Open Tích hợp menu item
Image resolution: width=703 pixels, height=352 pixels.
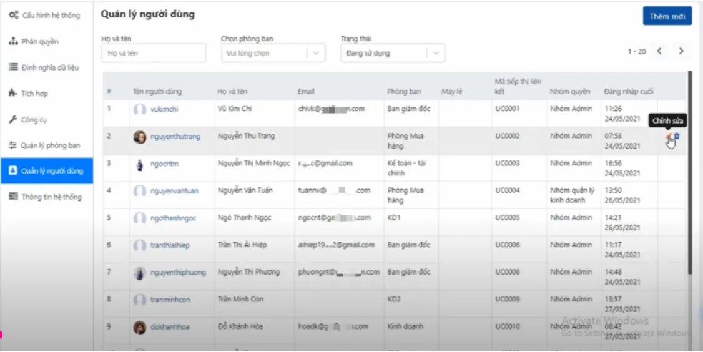click(47, 93)
